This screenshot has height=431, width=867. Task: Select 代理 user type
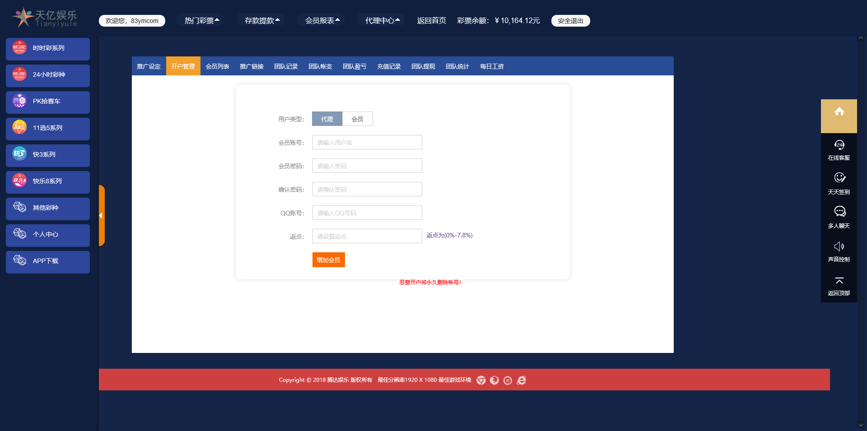point(327,119)
